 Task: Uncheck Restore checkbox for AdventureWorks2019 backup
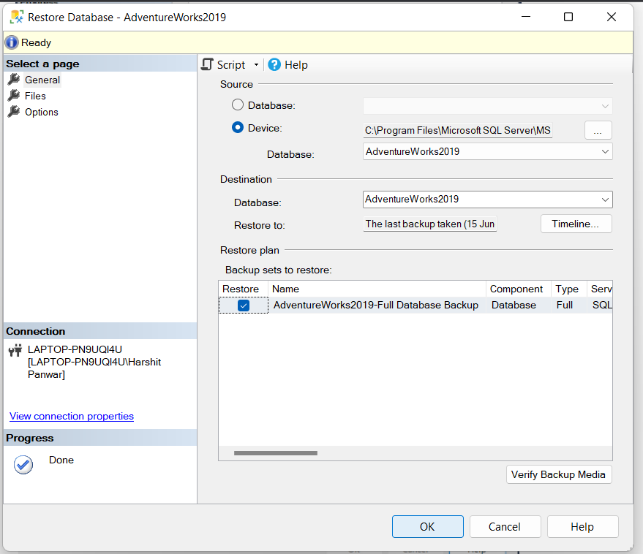coord(244,306)
